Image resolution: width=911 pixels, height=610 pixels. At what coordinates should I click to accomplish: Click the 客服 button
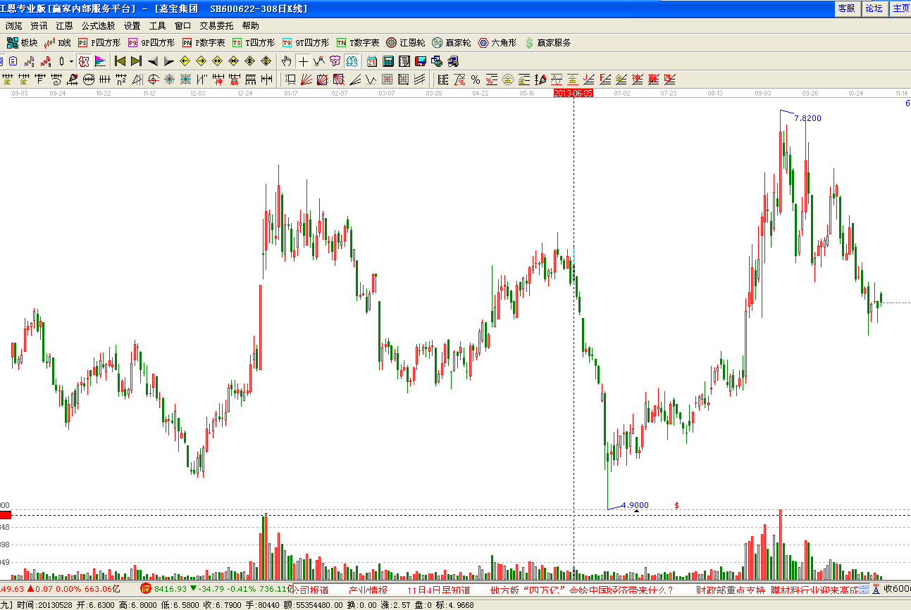[846, 8]
